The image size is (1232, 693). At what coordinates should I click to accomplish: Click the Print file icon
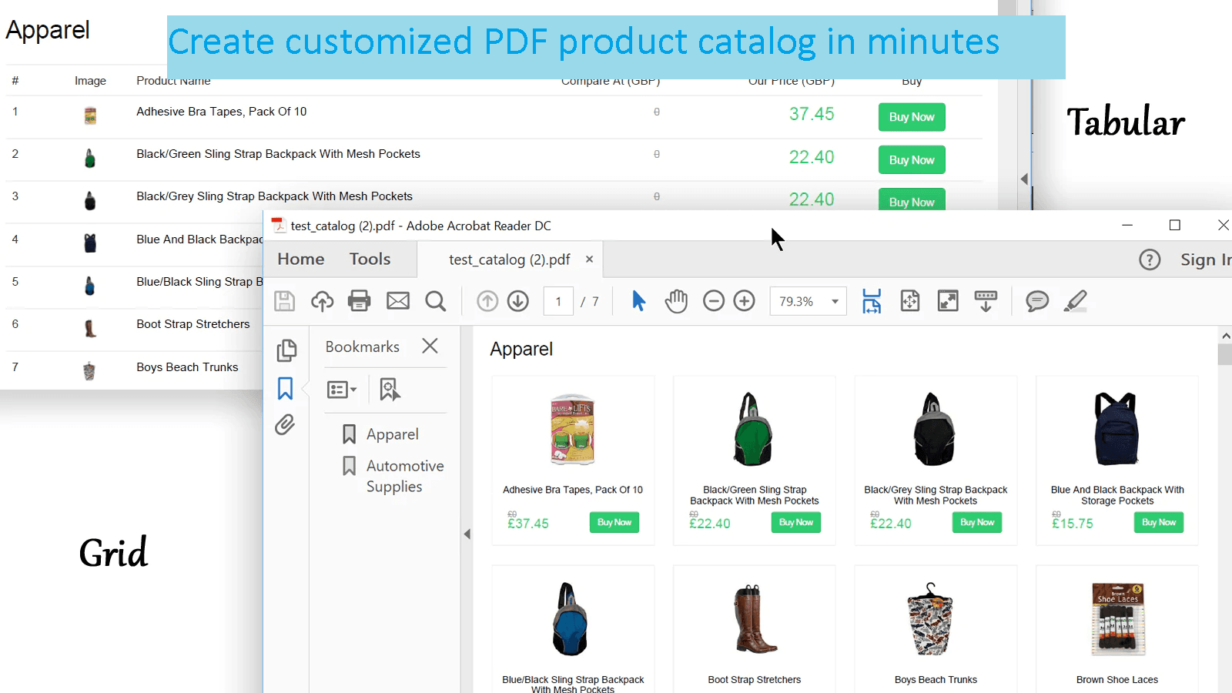359,301
